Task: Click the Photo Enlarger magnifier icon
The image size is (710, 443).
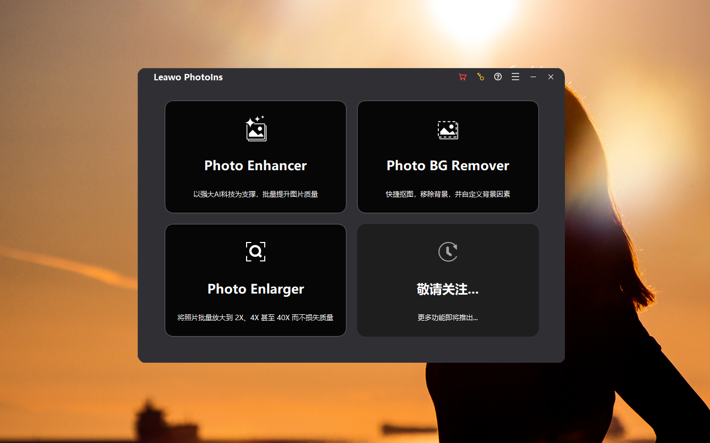Action: pyautogui.click(x=256, y=252)
